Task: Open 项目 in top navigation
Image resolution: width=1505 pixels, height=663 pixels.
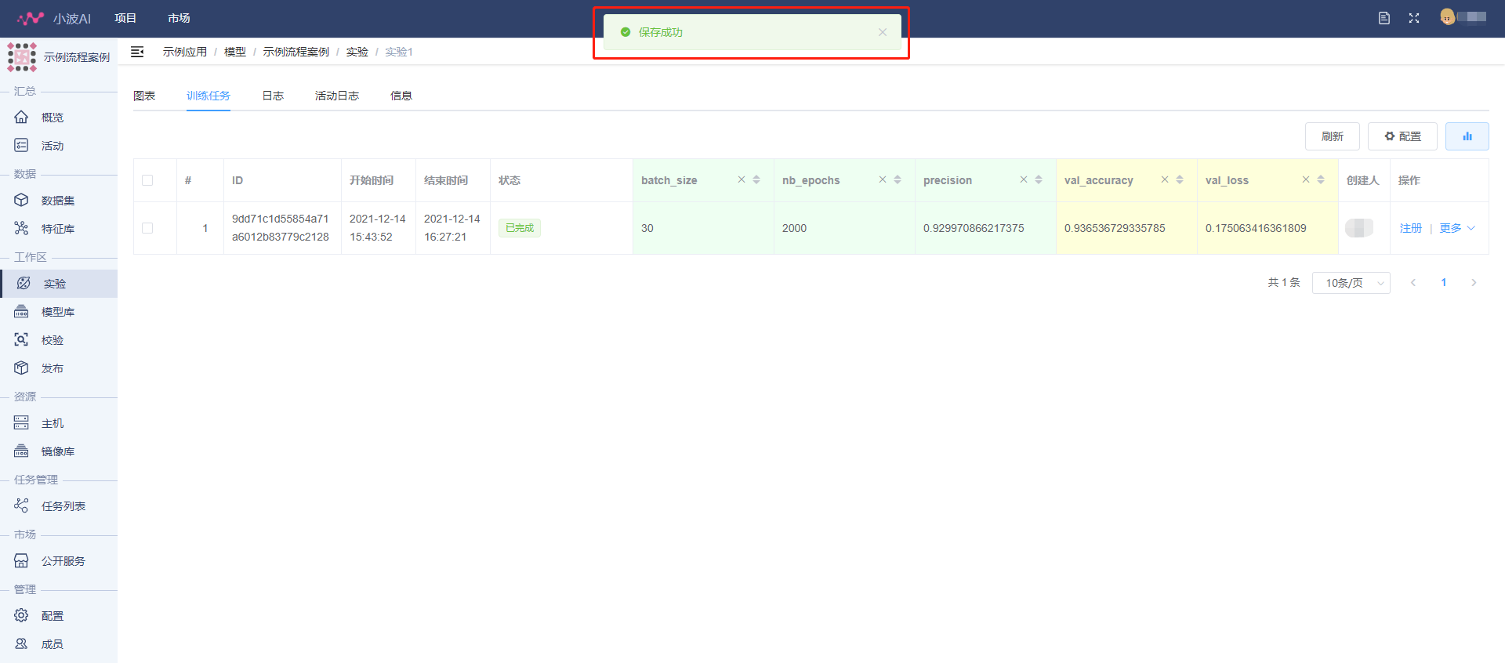Action: point(125,18)
